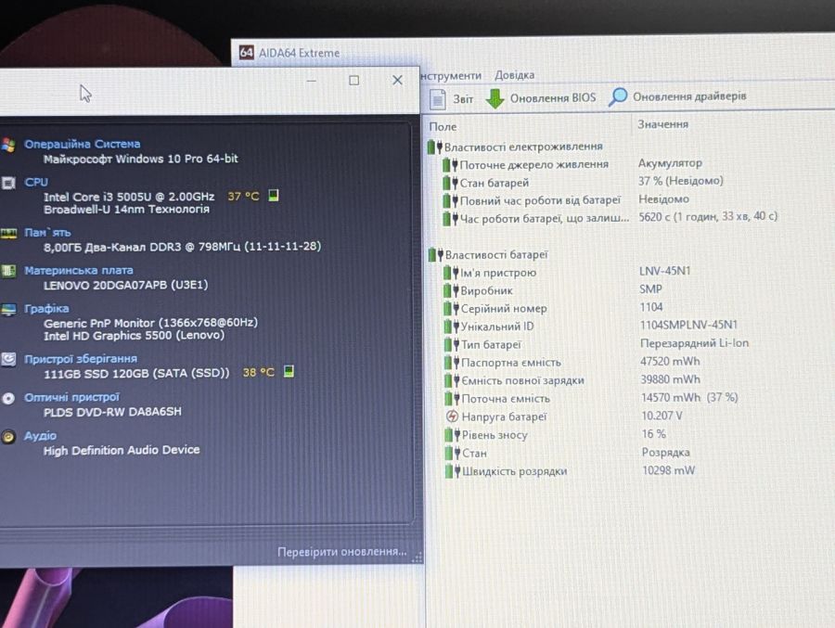Click the value 10.207 V

tap(662, 416)
